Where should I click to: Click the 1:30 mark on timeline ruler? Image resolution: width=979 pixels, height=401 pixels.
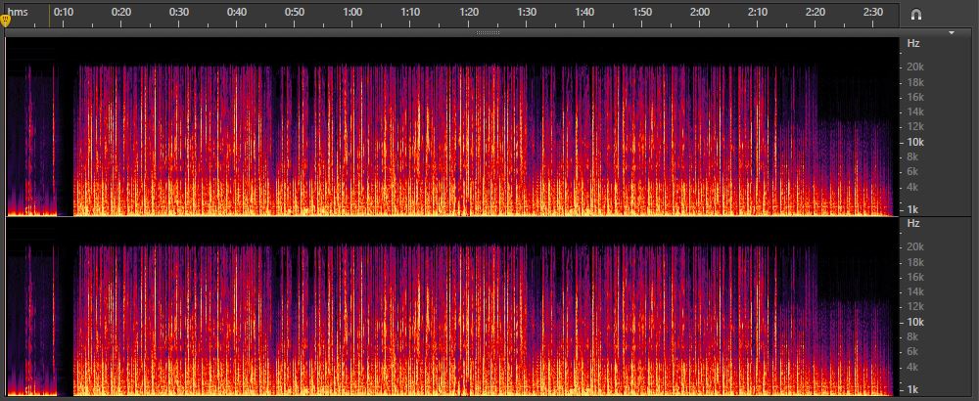(526, 12)
